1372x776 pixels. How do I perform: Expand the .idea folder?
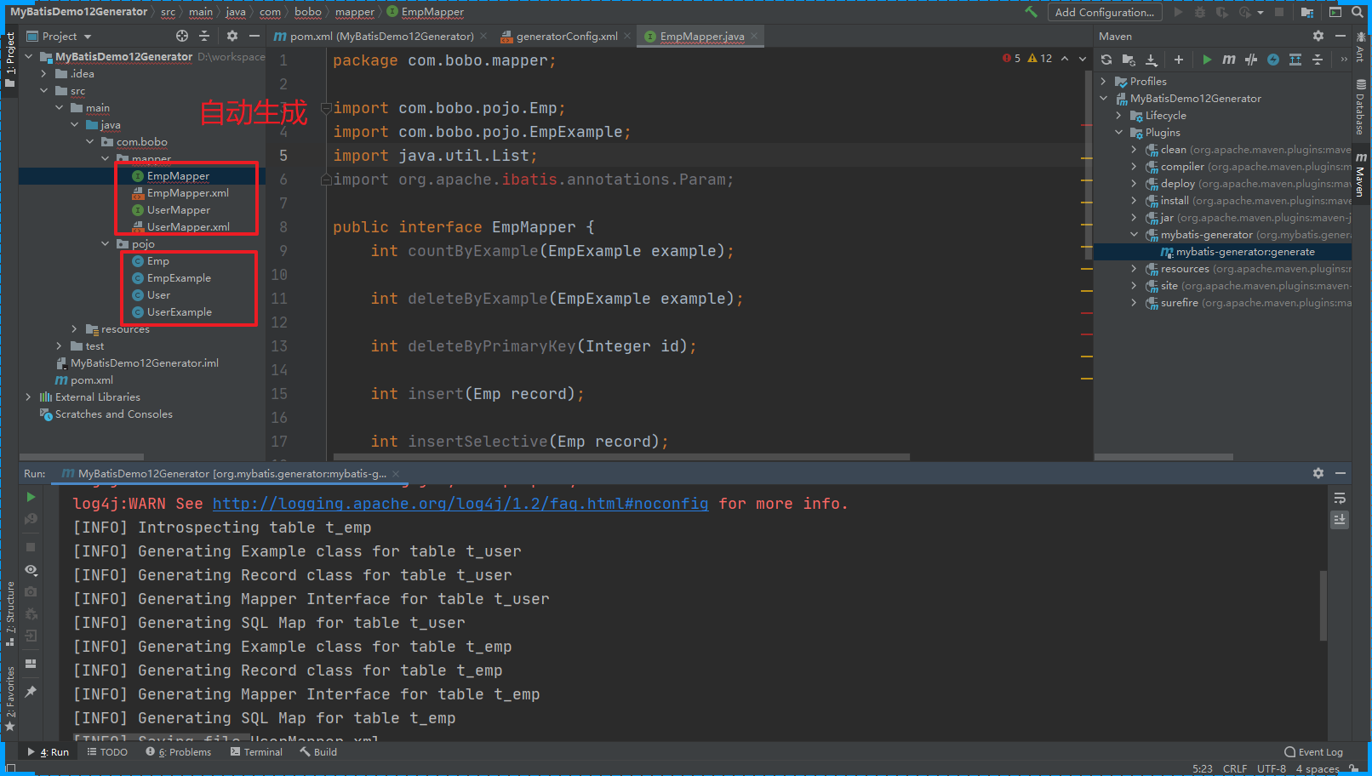click(44, 74)
